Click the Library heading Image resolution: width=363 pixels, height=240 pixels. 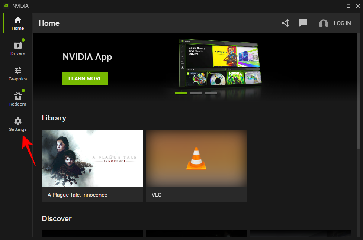tap(54, 118)
